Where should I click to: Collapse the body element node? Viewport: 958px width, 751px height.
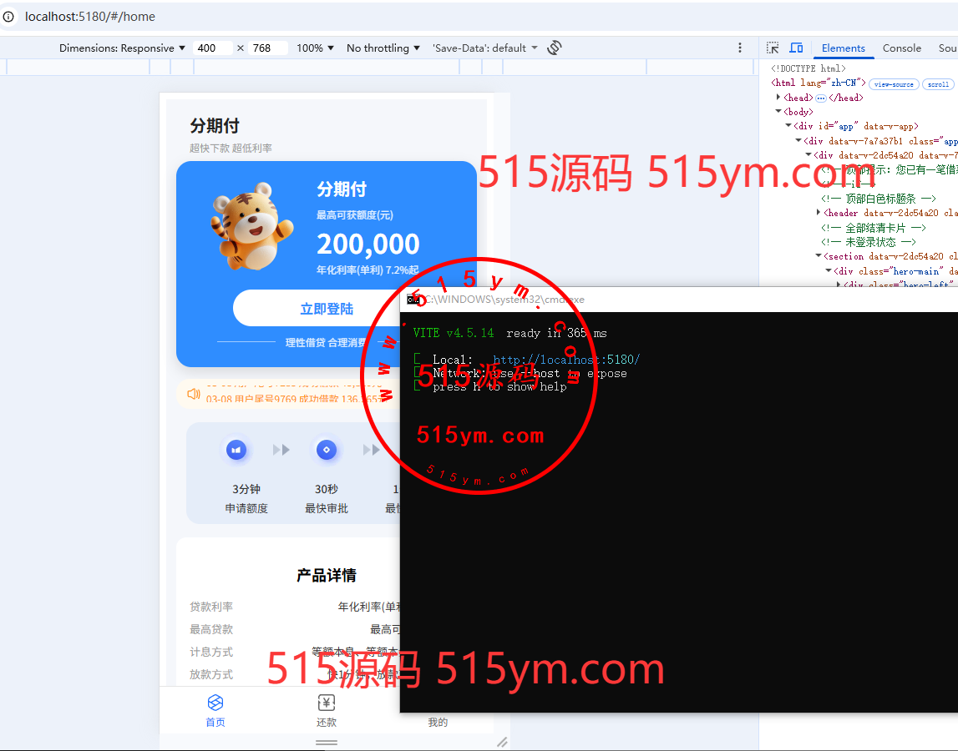778,112
